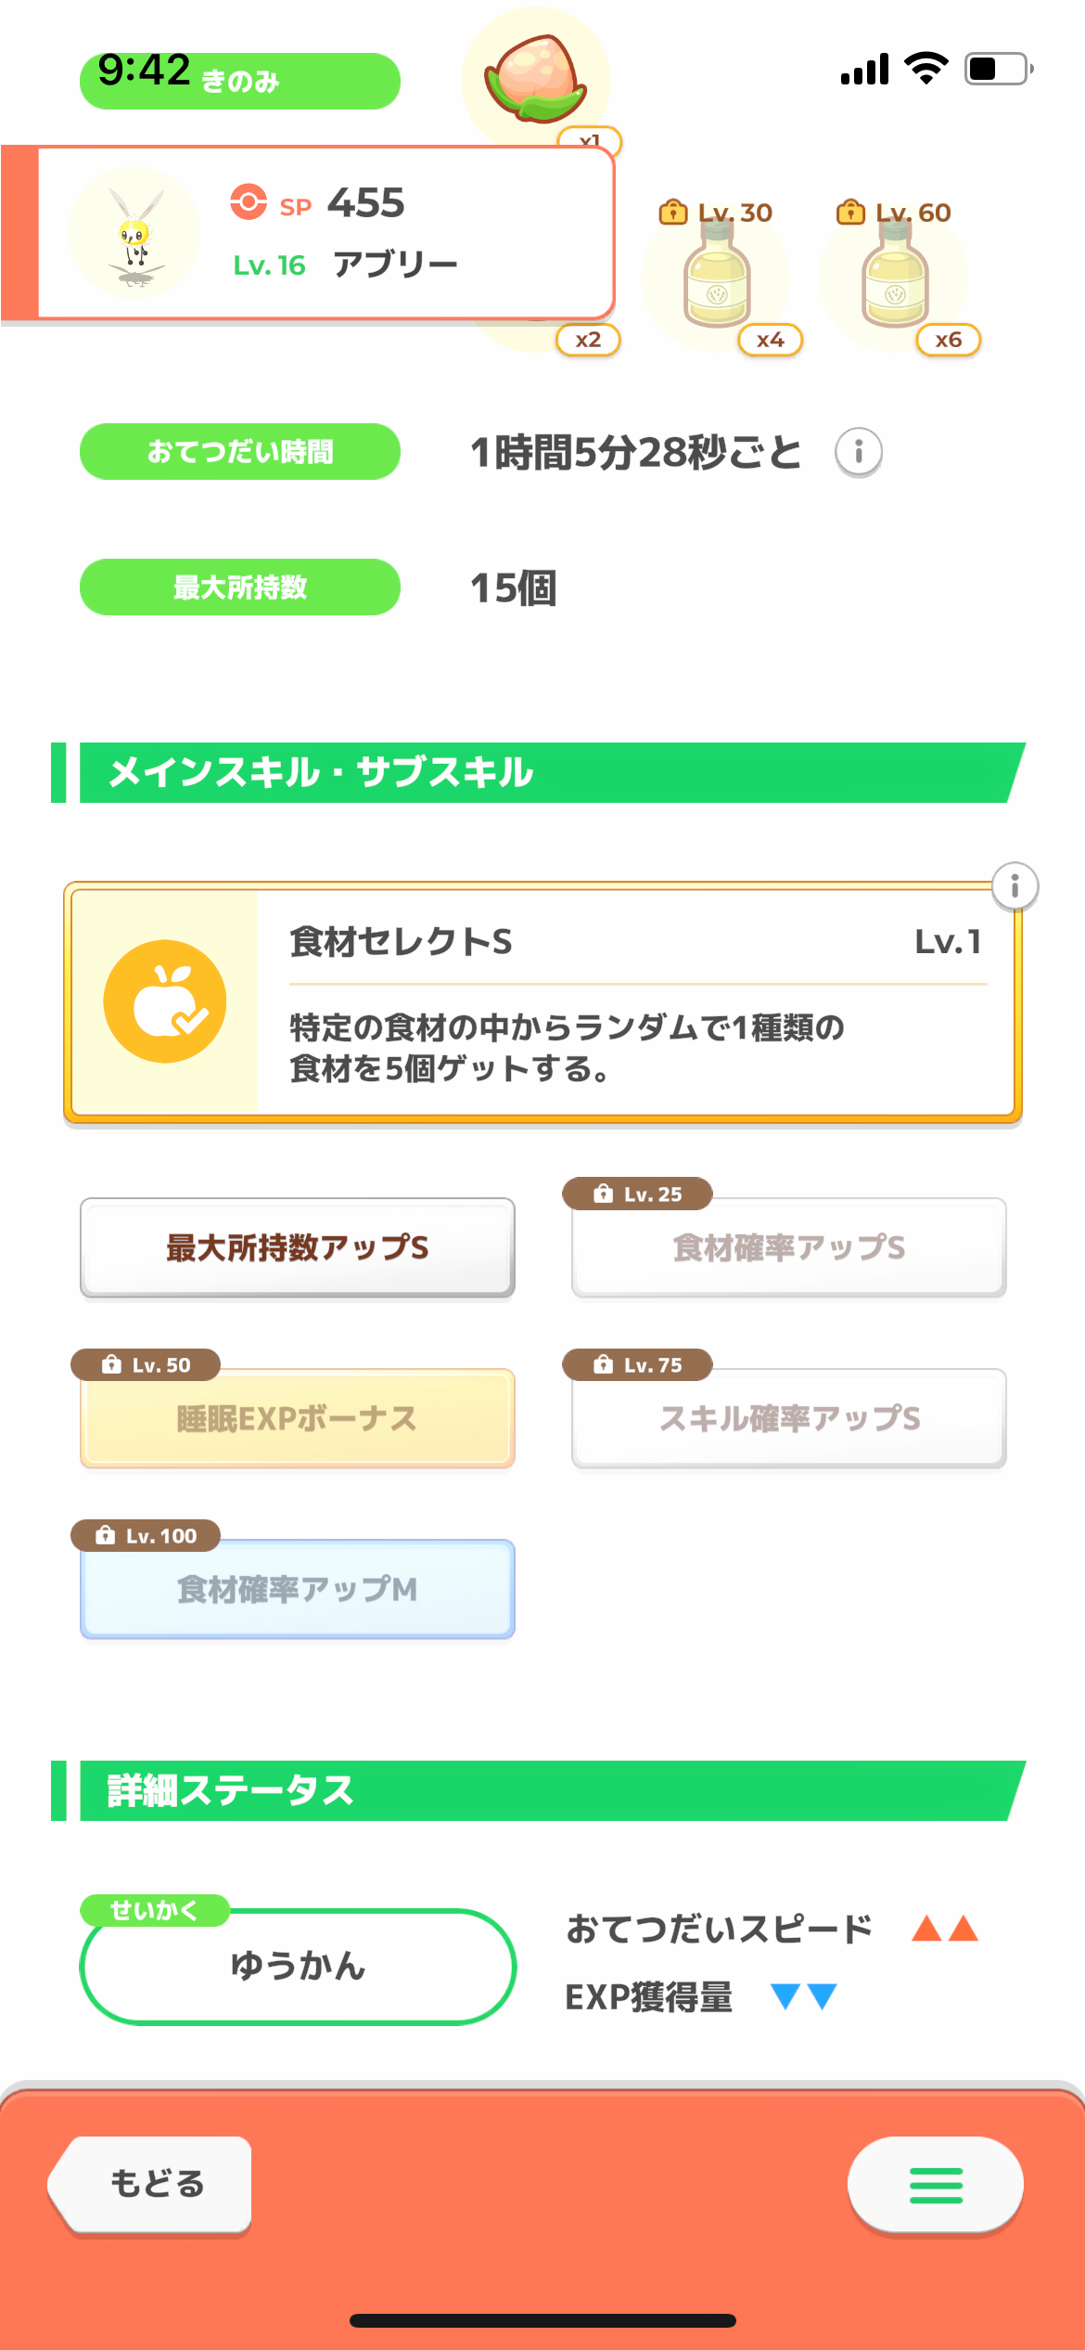Tap the 食材セレクトS apple skill icon
The image size is (1085, 2350).
tap(165, 1001)
